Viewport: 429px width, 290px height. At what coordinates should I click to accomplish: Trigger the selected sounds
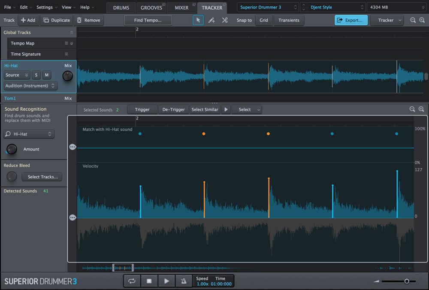[142, 109]
